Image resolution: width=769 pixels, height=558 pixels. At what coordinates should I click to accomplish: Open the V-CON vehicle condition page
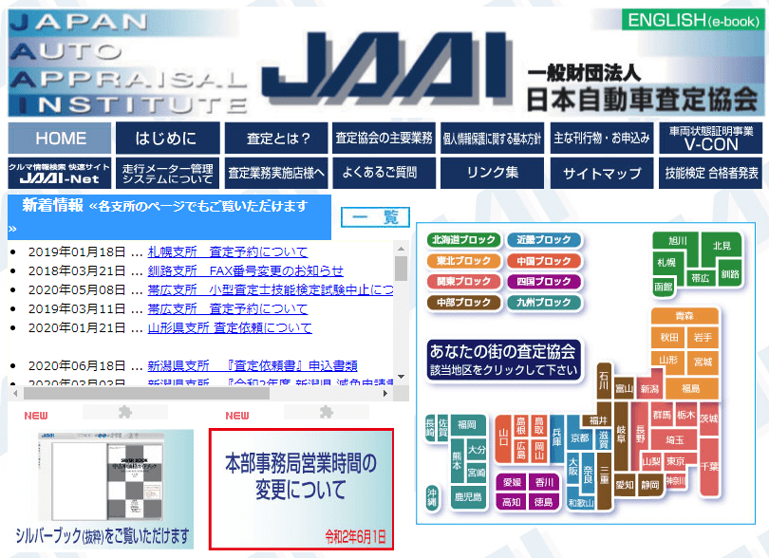[711, 139]
